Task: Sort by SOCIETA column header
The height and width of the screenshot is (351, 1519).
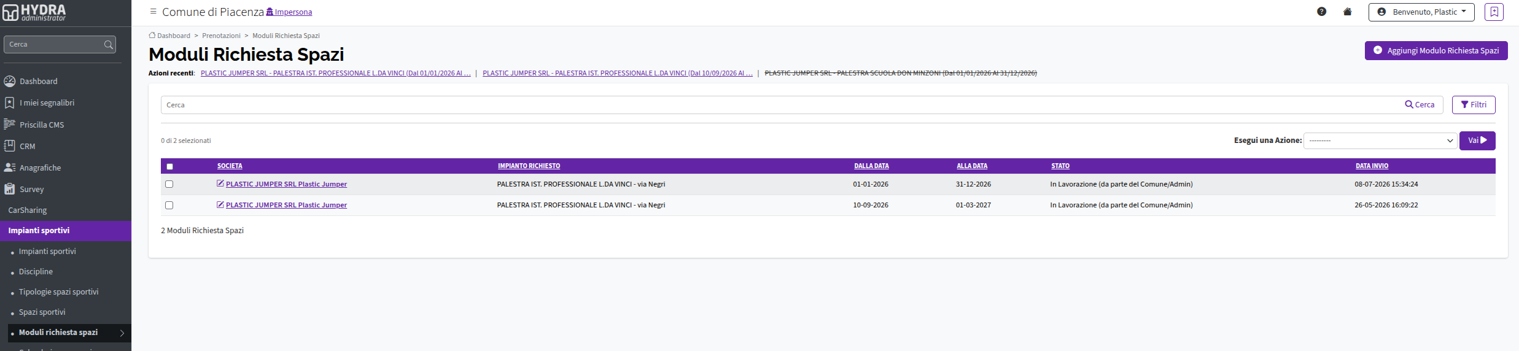Action: [x=230, y=166]
